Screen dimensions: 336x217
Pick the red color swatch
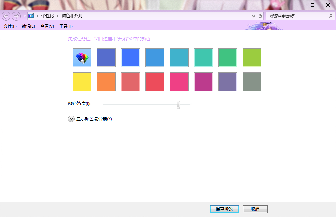tap(155, 82)
